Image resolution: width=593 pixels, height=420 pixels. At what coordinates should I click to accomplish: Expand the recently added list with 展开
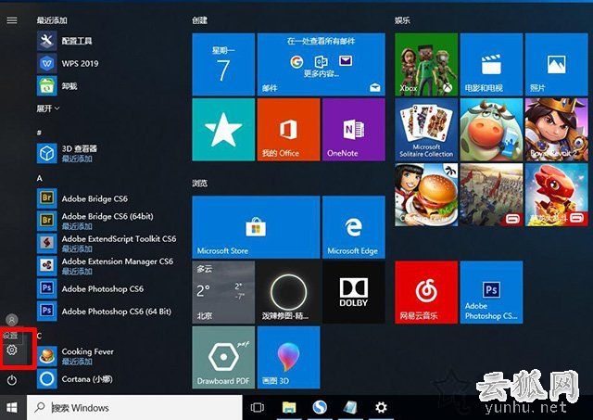[47, 108]
